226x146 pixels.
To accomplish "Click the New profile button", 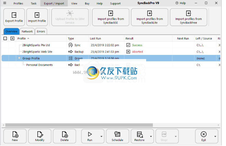I will point(15,136).
